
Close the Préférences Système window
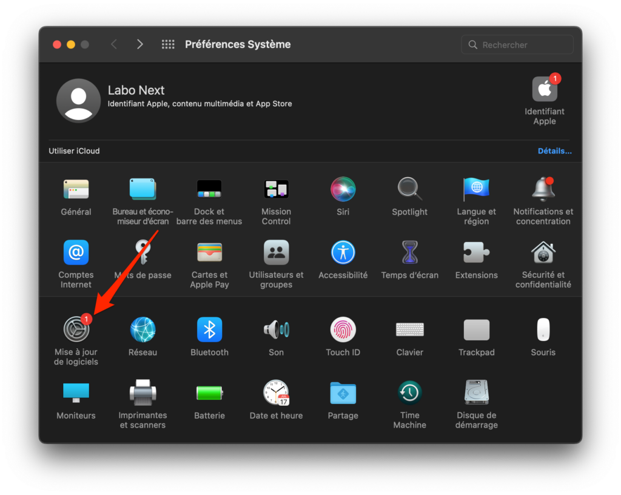pyautogui.click(x=57, y=44)
